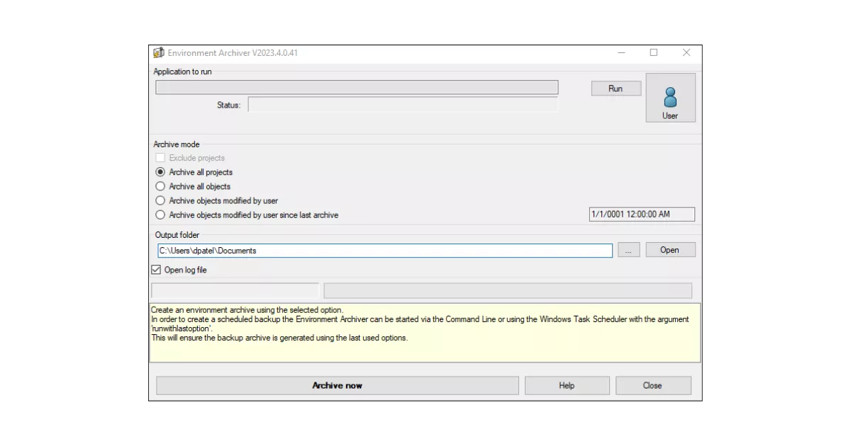The width and height of the screenshot is (851, 446).
Task: Select the Archive all objects option
Action: [160, 186]
